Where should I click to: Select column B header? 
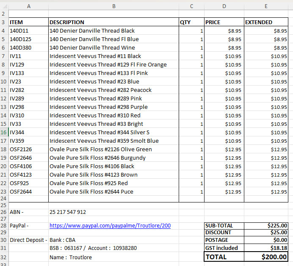[113, 6]
